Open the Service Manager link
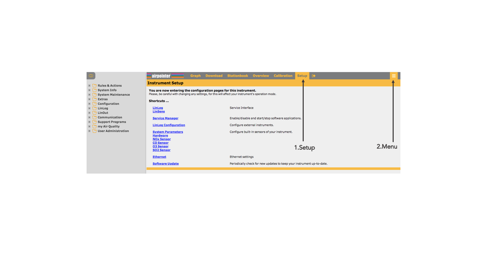487x258 pixels. tap(165, 119)
